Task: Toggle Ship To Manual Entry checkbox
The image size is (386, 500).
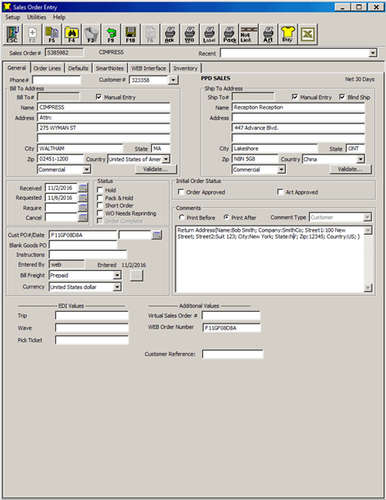Action: [295, 97]
